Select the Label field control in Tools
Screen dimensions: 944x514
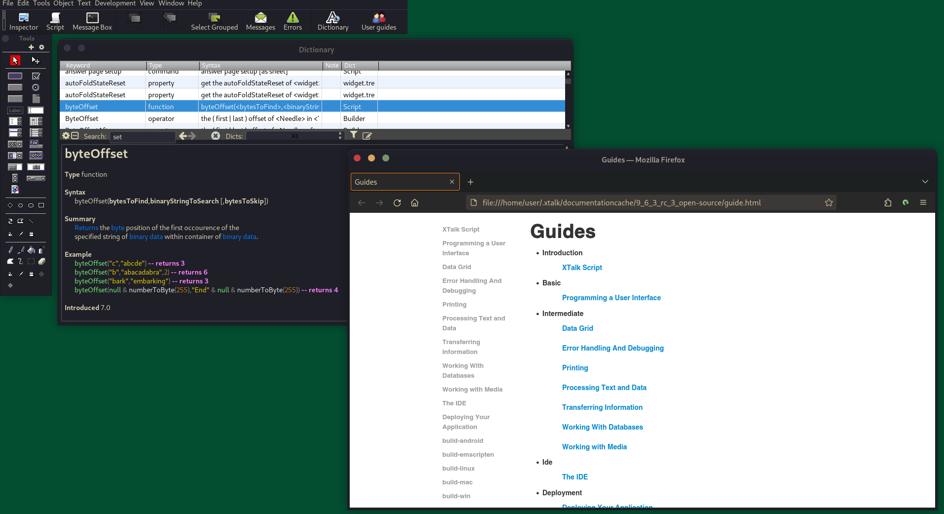coord(15,110)
